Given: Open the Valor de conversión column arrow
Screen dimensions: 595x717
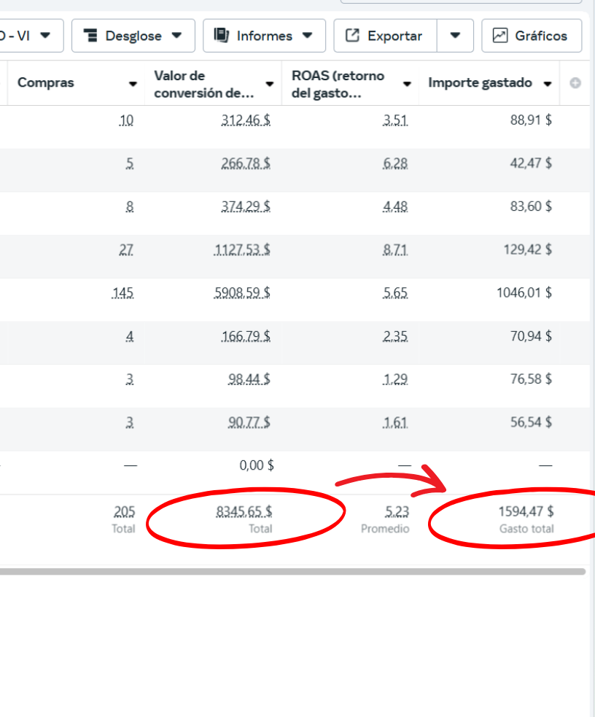Looking at the screenshot, I should pos(270,84).
